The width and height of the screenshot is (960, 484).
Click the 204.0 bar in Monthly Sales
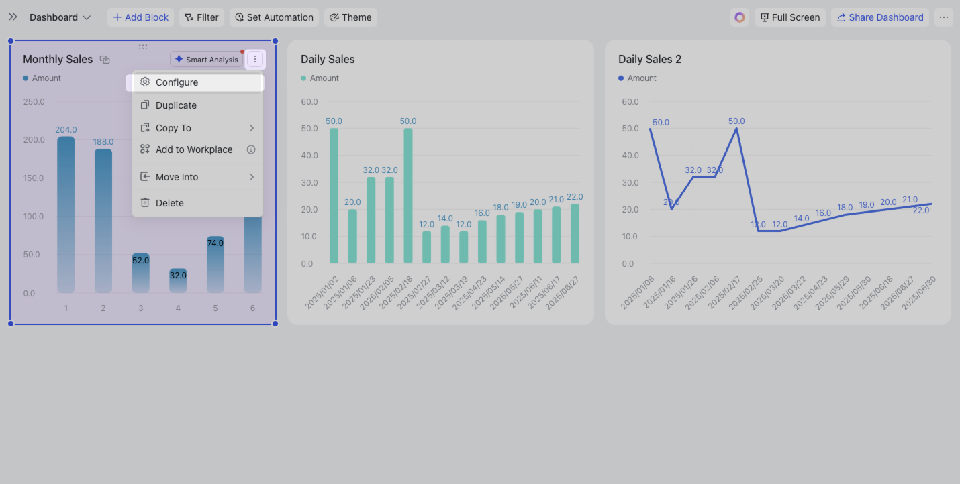click(66, 215)
